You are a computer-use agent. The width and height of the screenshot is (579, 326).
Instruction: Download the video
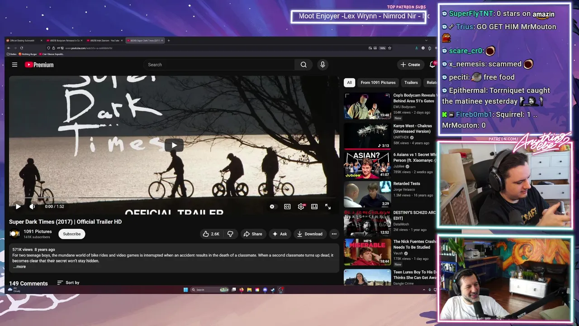coord(310,234)
